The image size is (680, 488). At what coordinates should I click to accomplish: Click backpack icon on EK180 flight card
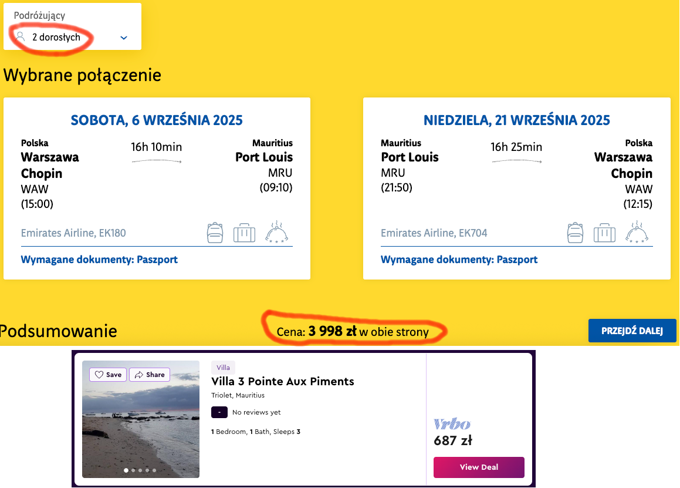click(215, 233)
